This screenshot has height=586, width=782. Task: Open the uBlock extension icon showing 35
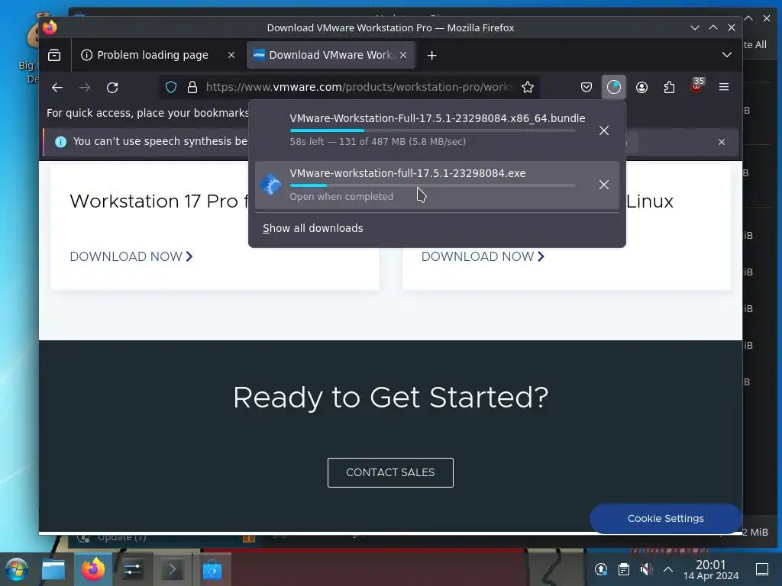pyautogui.click(x=697, y=86)
